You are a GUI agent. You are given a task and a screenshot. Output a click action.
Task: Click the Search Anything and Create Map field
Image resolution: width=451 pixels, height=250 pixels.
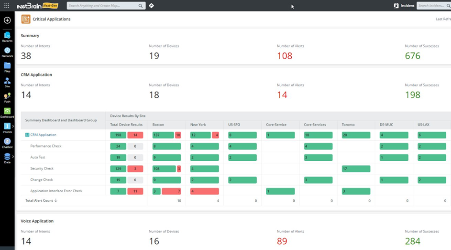tap(102, 6)
